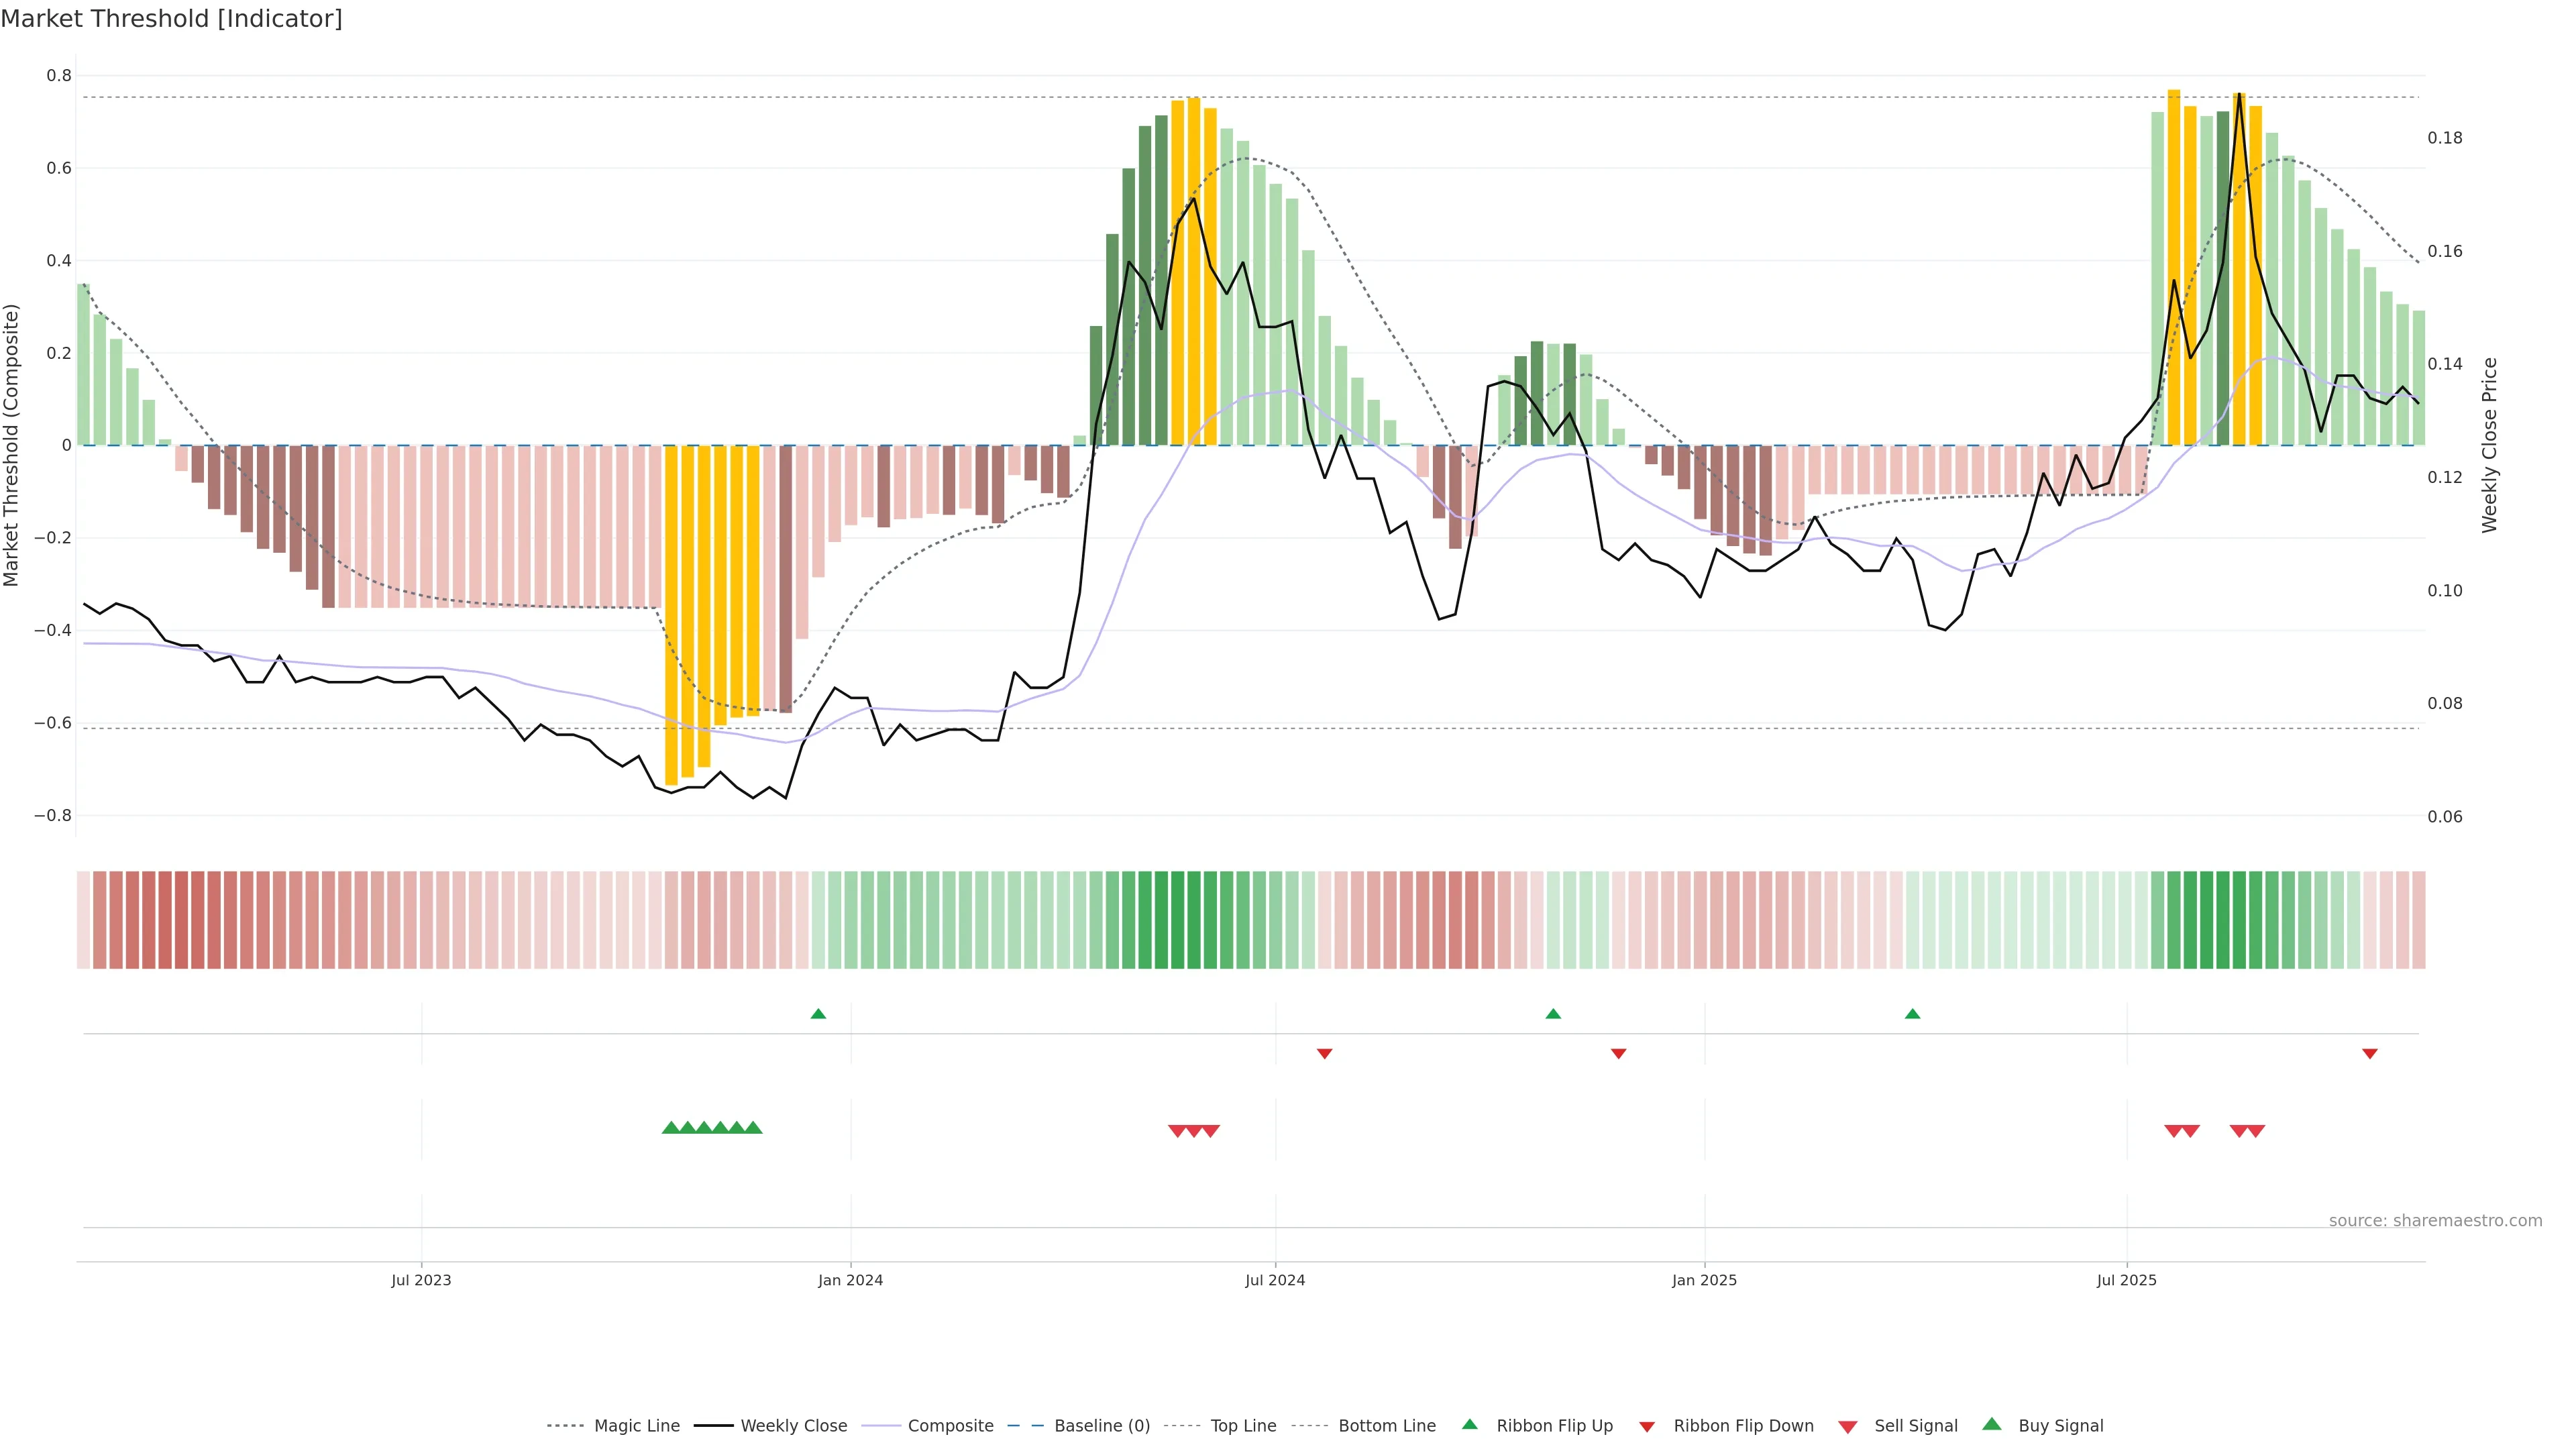2576x1449 pixels.
Task: Click the Market Threshold [Indicator] title
Action: point(171,18)
